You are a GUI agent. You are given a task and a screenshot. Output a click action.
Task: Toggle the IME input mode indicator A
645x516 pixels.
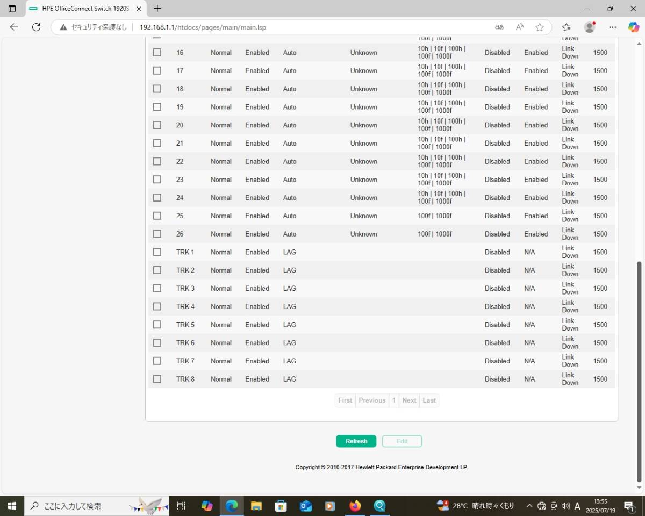pos(577,506)
